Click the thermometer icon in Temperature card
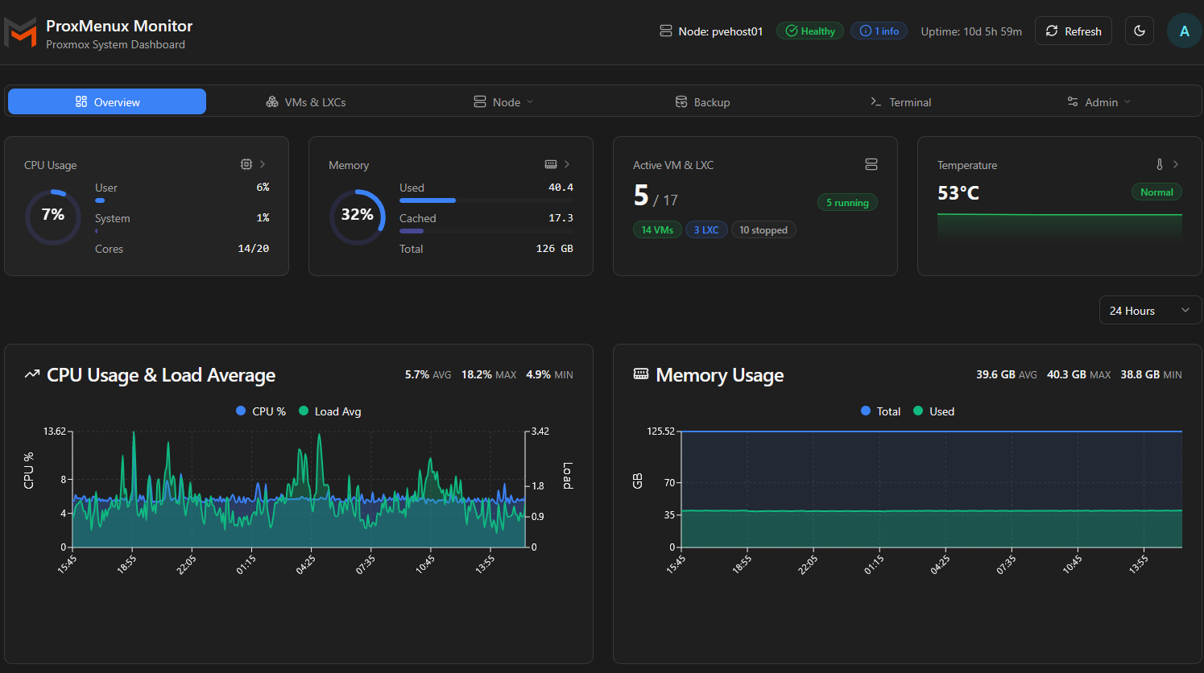 [1160, 164]
